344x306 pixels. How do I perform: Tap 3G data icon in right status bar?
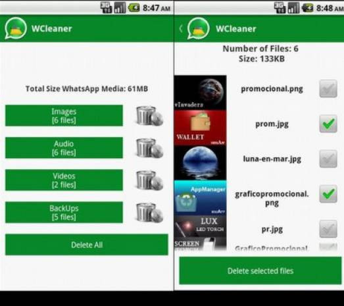tap(280, 8)
